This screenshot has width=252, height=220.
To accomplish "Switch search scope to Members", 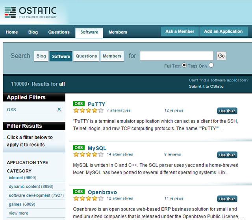I will [x=112, y=56].
